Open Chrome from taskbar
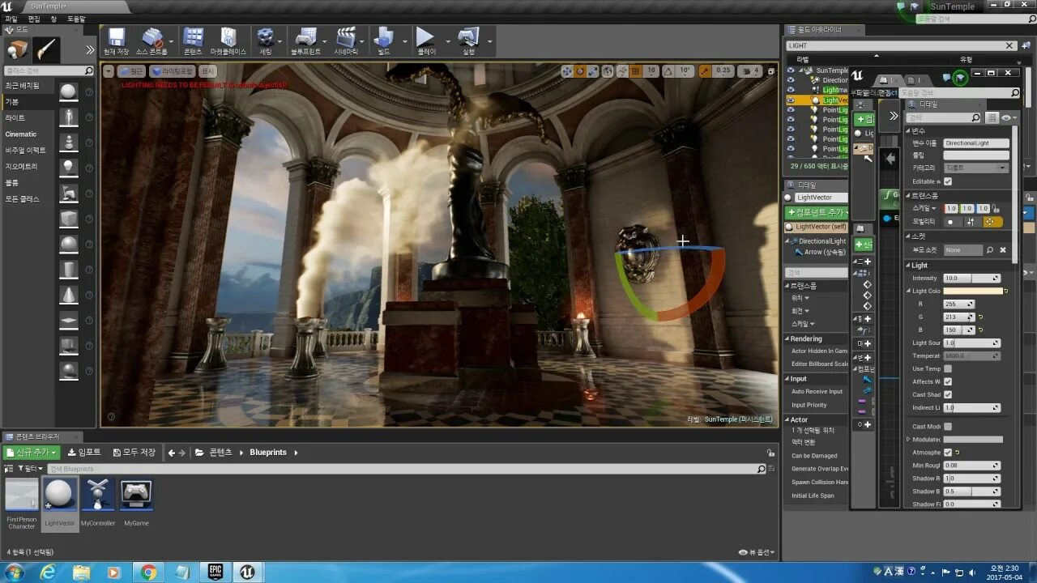Viewport: 1037px width, 583px height. pos(148,572)
